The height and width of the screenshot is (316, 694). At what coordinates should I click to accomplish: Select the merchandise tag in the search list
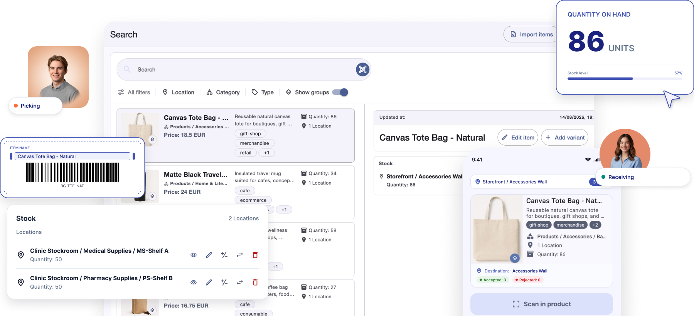point(254,143)
